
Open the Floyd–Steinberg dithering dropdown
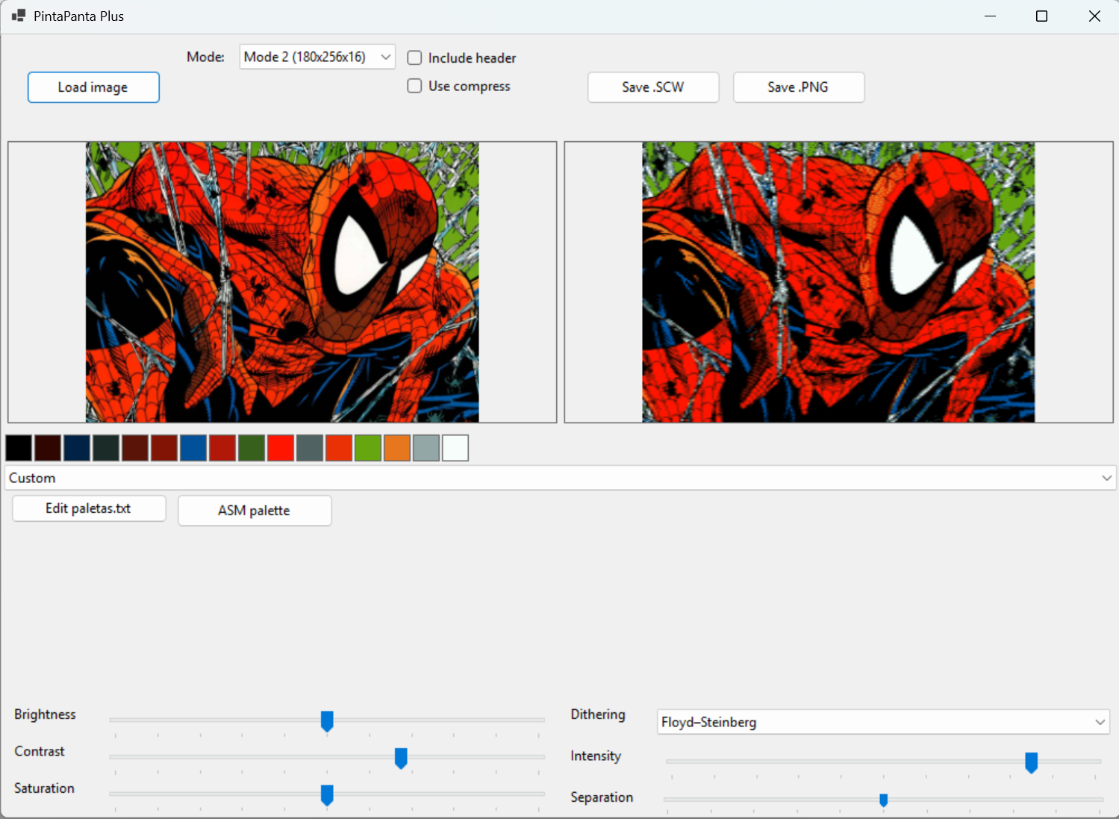tap(883, 722)
